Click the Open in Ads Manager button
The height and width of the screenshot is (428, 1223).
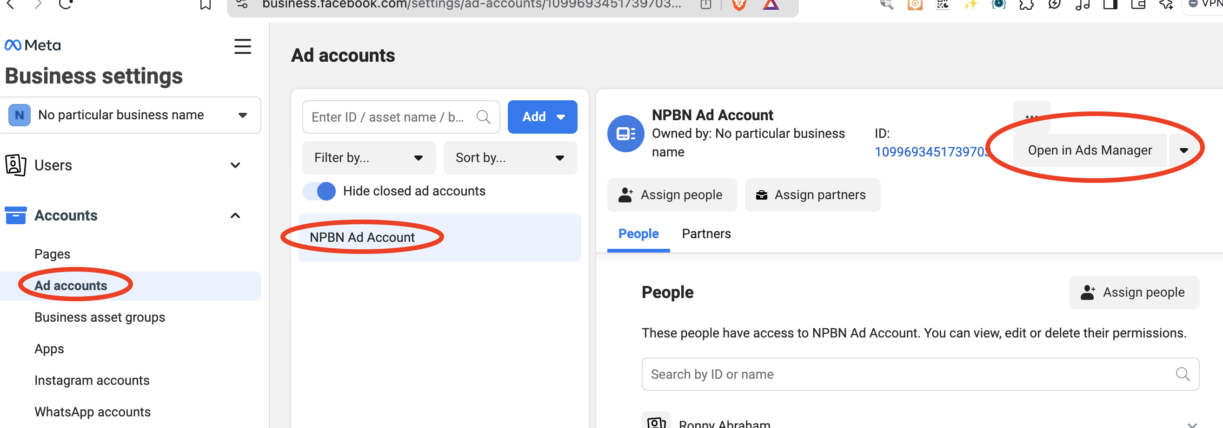[x=1089, y=151]
